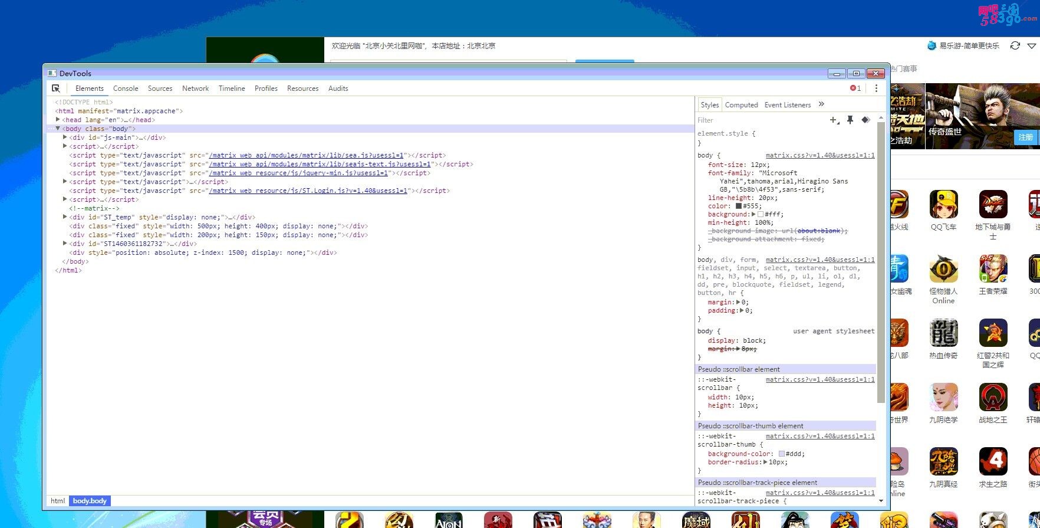This screenshot has height=528, width=1040.
Task: Select the min-height: 100% declaration
Action: [740, 222]
